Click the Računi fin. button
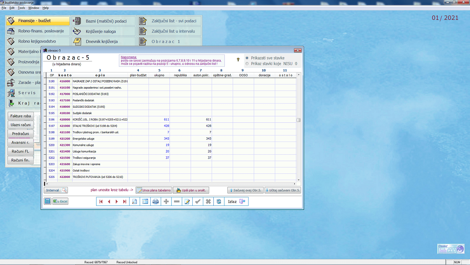The width and height of the screenshot is (470, 265). 20,160
